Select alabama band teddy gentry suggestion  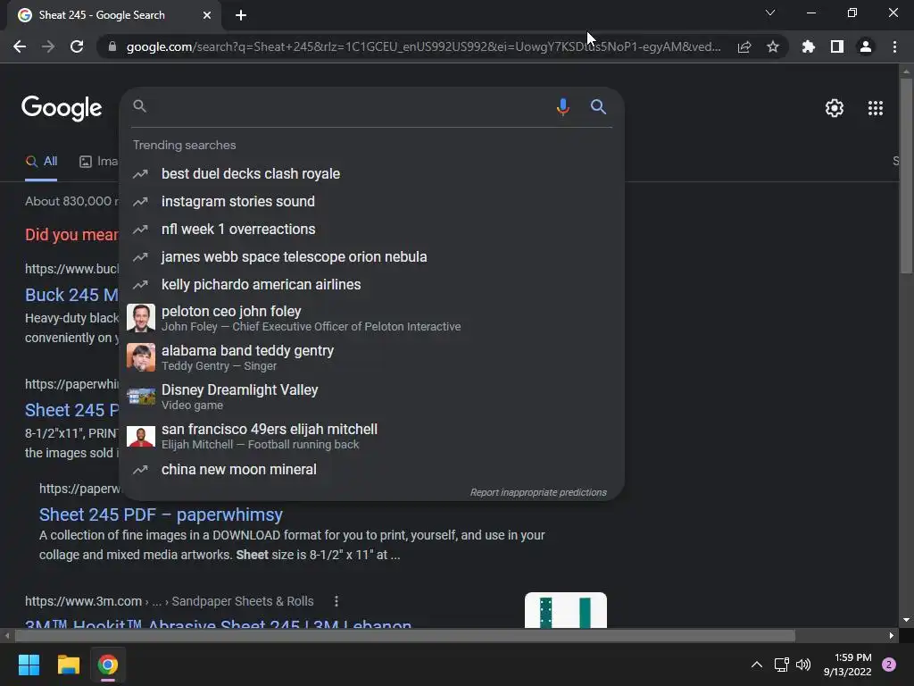(371, 357)
